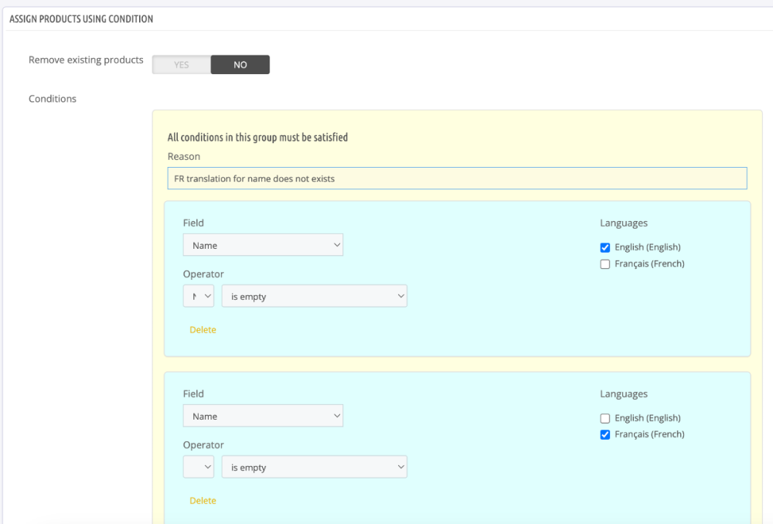Image resolution: width=773 pixels, height=524 pixels.
Task: Open the Field dropdown in second condition
Action: point(263,416)
